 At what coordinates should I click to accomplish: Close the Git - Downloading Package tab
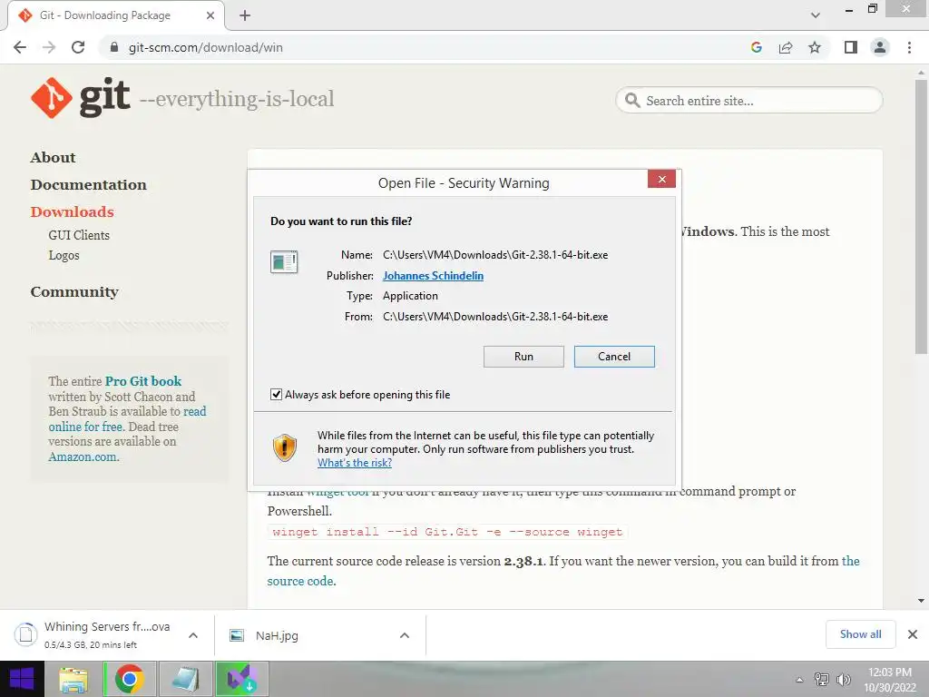tap(210, 15)
